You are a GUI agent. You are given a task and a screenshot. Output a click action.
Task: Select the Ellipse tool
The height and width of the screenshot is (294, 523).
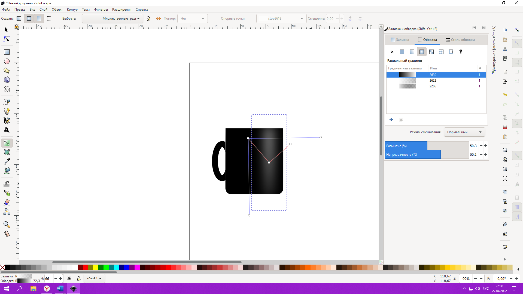(7, 61)
